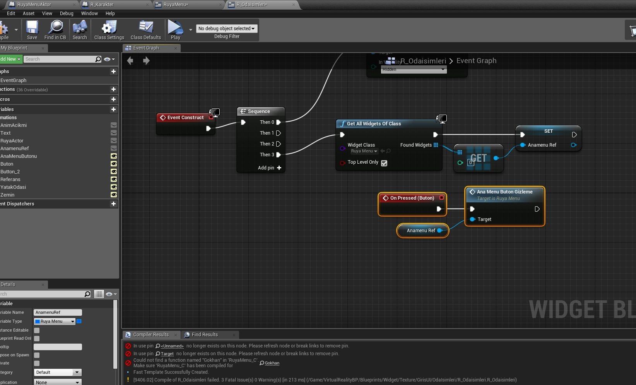
Task: Open the Hidden visibility dropdown on node
Action: pos(414,69)
